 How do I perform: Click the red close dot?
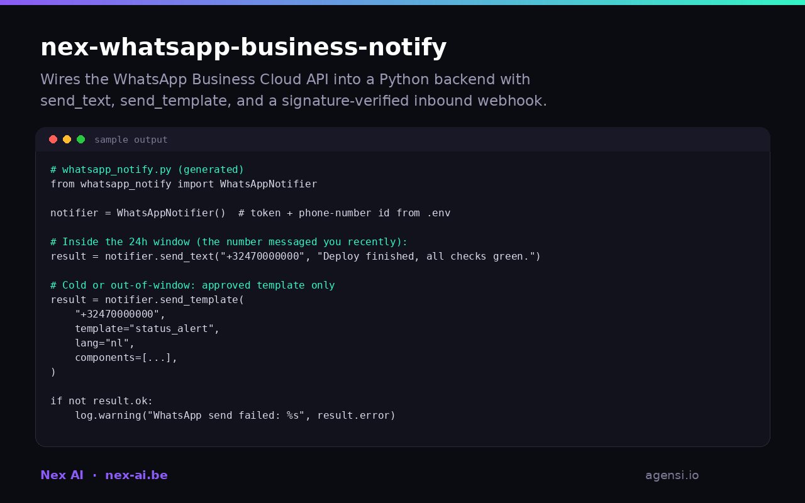[53, 140]
